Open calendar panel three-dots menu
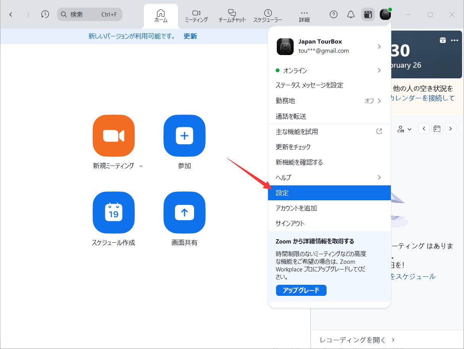 tap(454, 40)
